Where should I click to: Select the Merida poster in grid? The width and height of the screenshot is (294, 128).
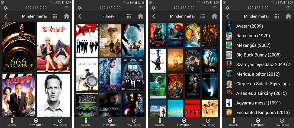[175, 35]
